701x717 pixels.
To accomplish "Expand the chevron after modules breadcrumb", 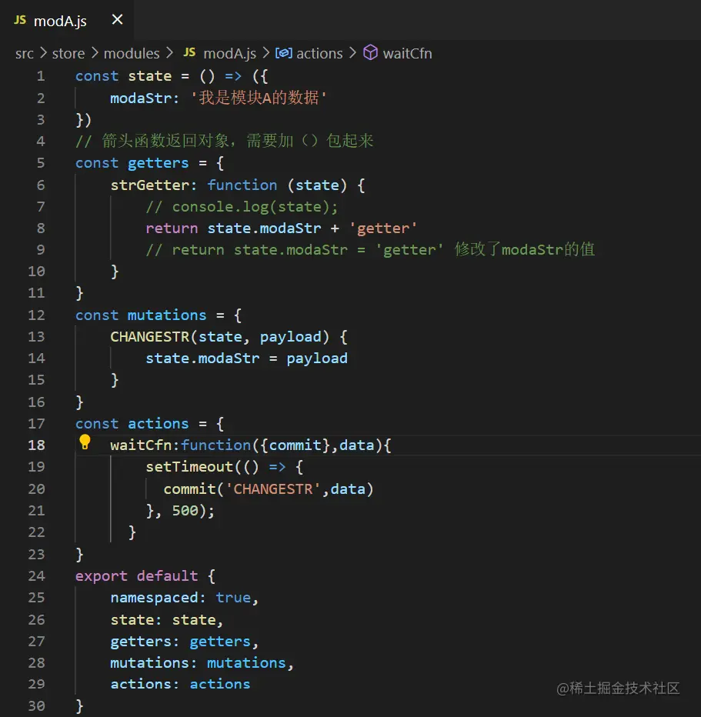I will [x=169, y=53].
